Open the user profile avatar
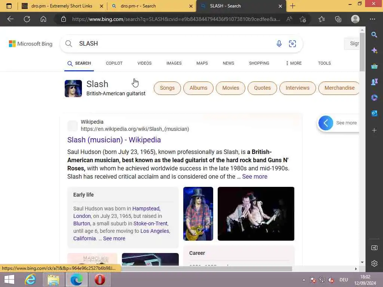The width and height of the screenshot is (383, 287). (x=355, y=19)
